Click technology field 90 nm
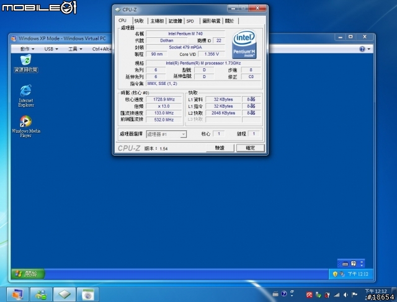The image size is (397, 302). point(157,54)
